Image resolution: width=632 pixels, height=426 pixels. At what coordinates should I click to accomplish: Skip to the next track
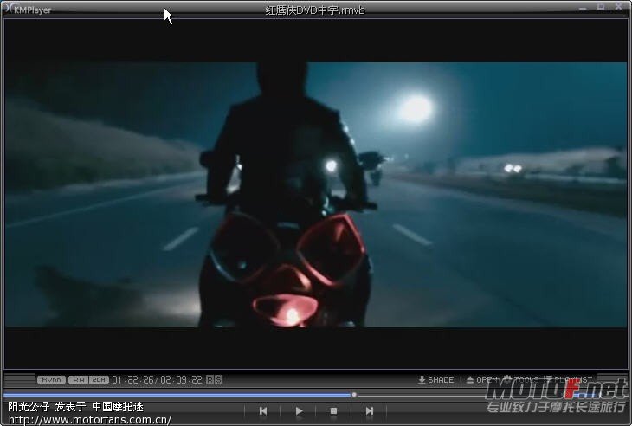click(370, 411)
